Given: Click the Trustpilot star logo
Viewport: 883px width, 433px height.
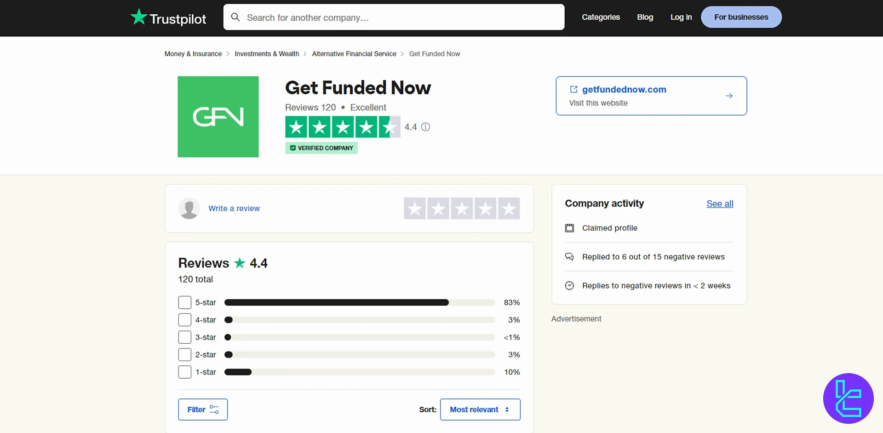Looking at the screenshot, I should pos(138,17).
